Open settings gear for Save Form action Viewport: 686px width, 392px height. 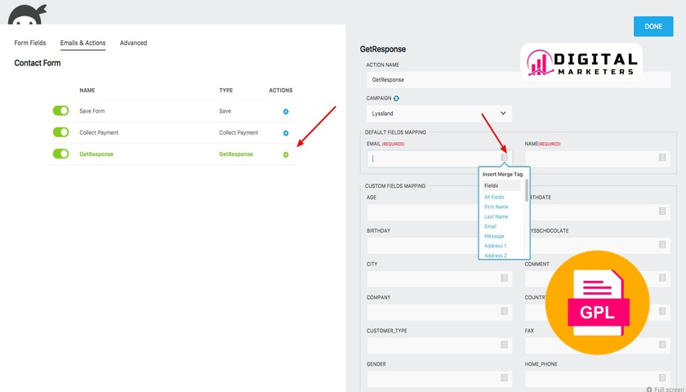click(286, 112)
